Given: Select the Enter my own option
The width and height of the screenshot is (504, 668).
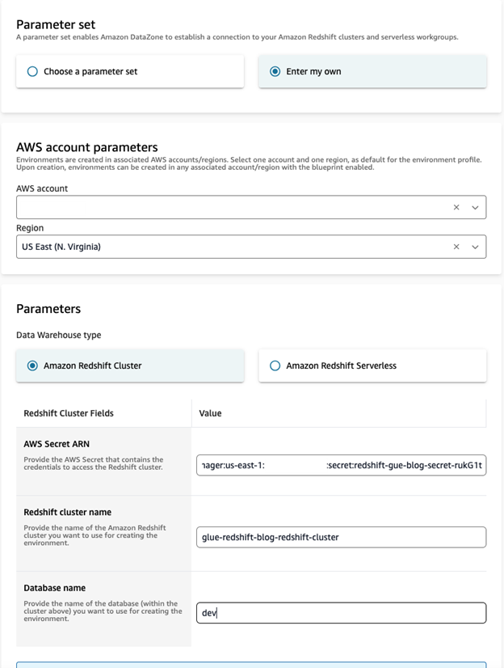Looking at the screenshot, I should 372,71.
